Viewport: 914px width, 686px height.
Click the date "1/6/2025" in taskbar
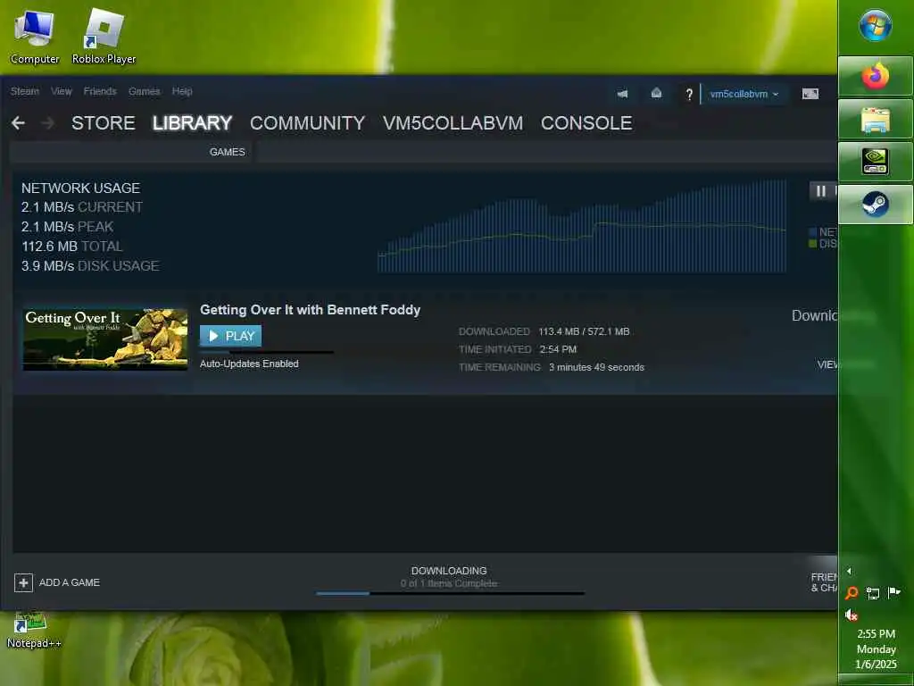(876, 664)
